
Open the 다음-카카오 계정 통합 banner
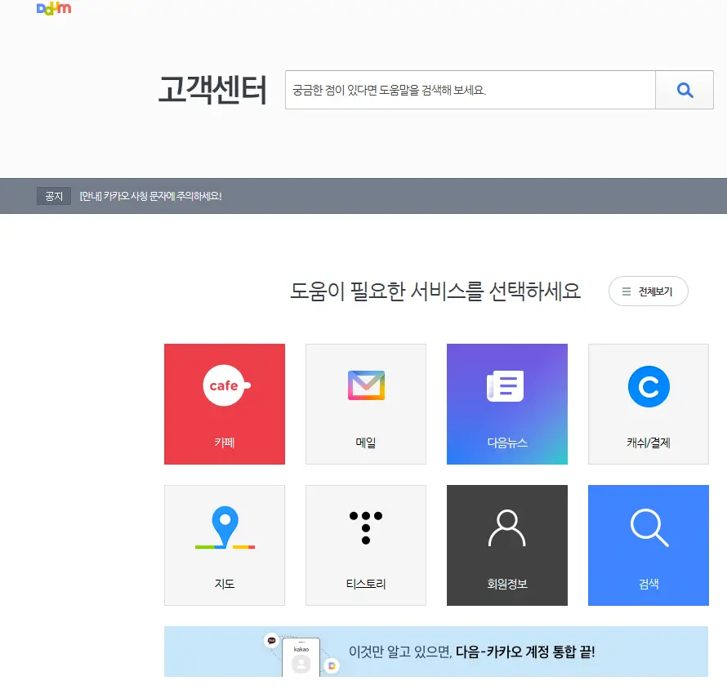[436, 652]
